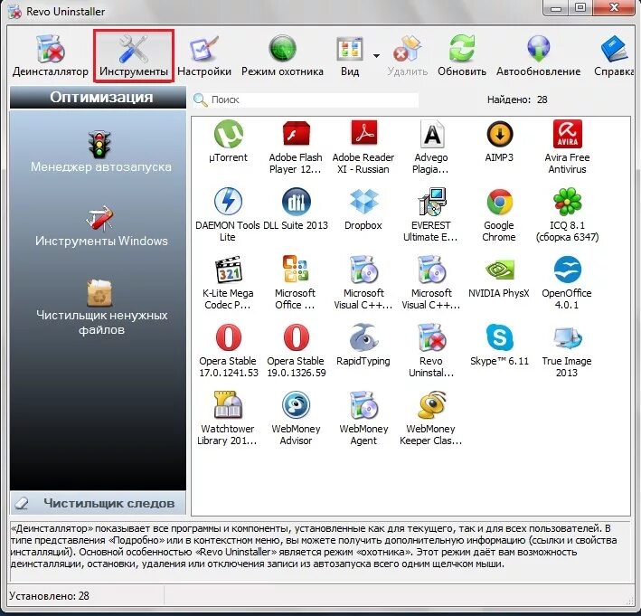Open the Инструменты toolbar button
This screenshot has width=641, height=616.
134,56
